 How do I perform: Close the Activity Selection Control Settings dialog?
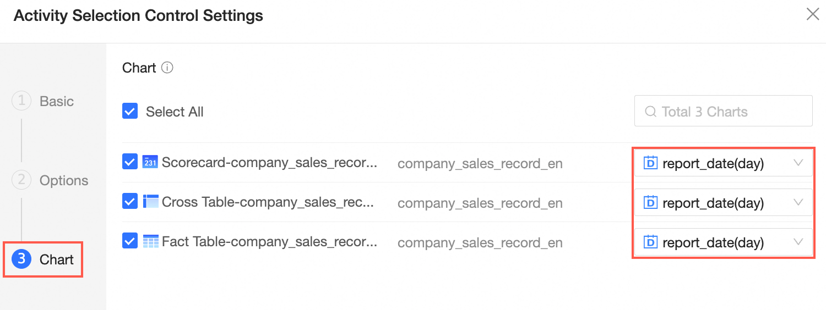pyautogui.click(x=813, y=15)
